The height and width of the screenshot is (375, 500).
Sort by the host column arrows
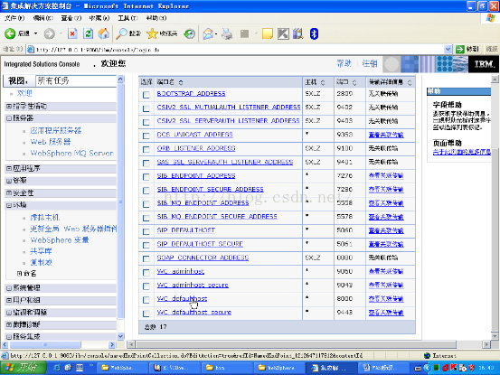[323, 82]
